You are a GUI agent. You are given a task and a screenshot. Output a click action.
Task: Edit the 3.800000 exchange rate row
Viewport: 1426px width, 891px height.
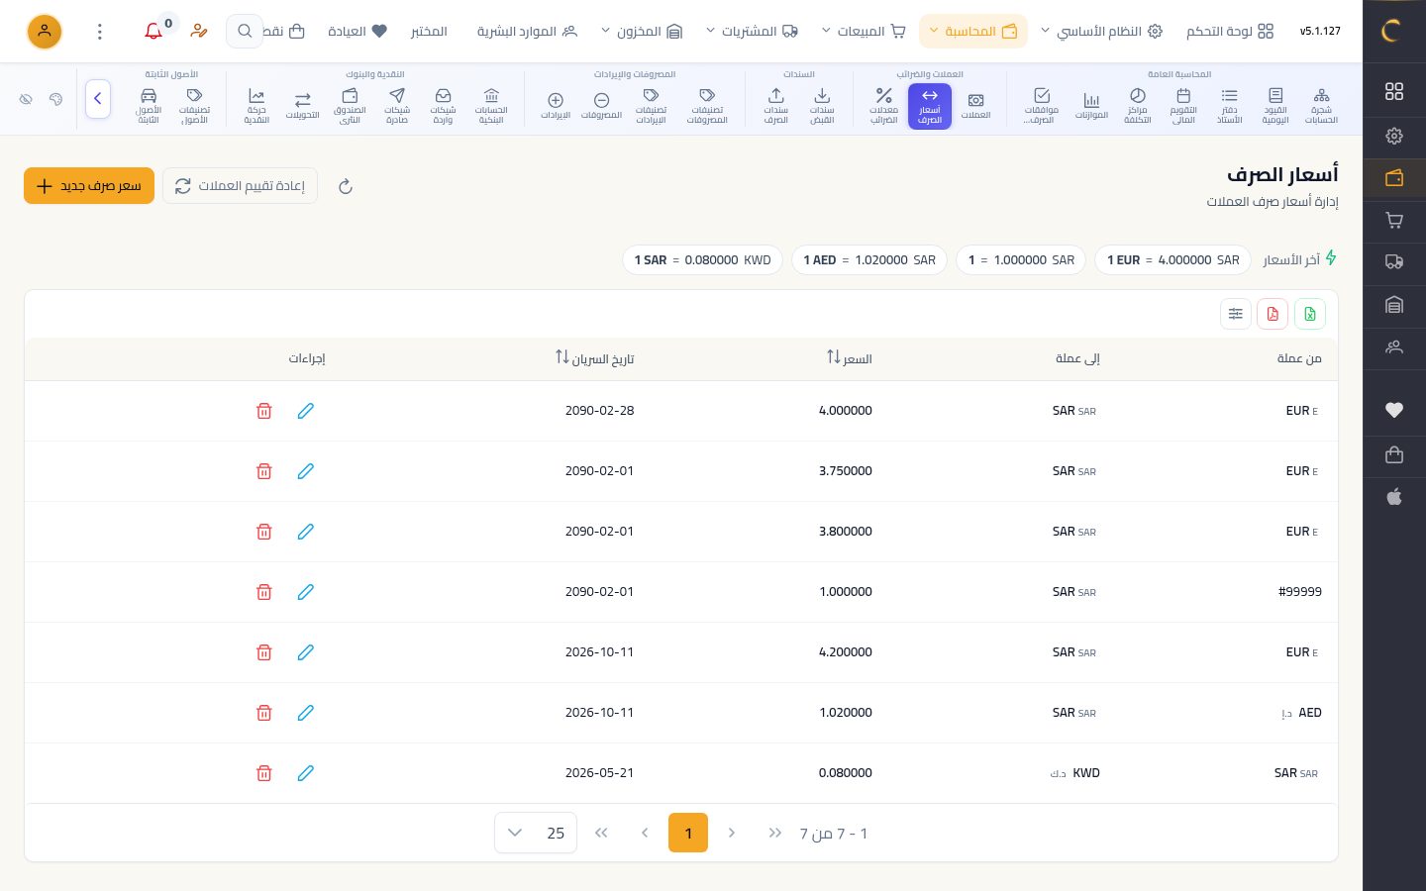(305, 532)
